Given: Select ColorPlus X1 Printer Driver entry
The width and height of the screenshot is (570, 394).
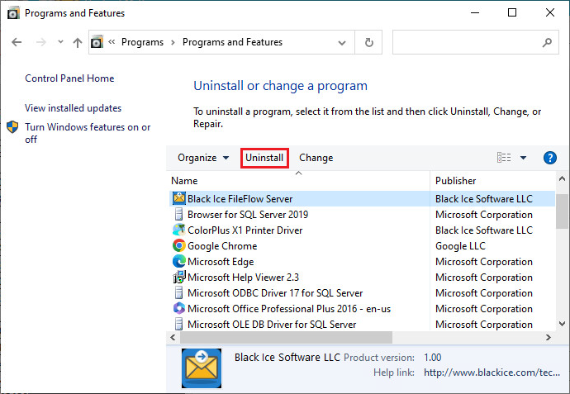Looking at the screenshot, I should (245, 230).
